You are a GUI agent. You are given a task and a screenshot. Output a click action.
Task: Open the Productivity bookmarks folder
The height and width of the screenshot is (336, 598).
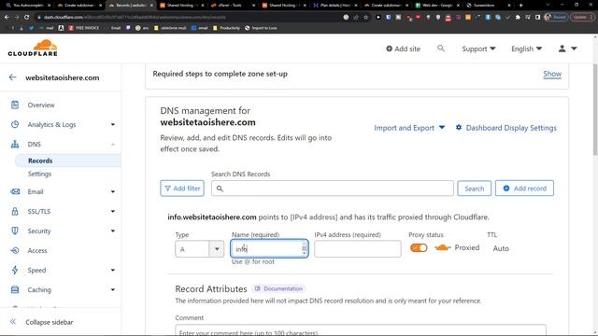tap(226, 28)
